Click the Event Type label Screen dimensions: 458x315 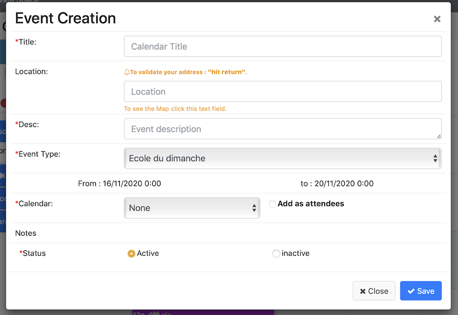38,154
